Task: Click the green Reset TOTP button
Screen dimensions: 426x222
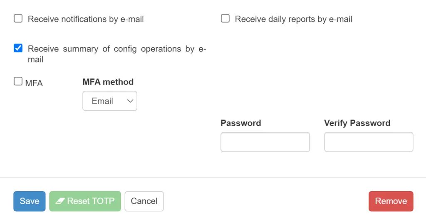Action: [x=85, y=201]
